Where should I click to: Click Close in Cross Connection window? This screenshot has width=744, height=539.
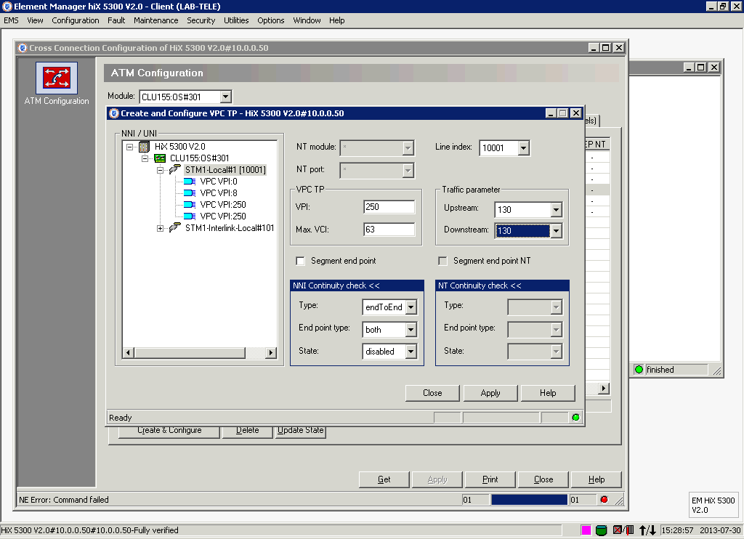[x=543, y=479]
